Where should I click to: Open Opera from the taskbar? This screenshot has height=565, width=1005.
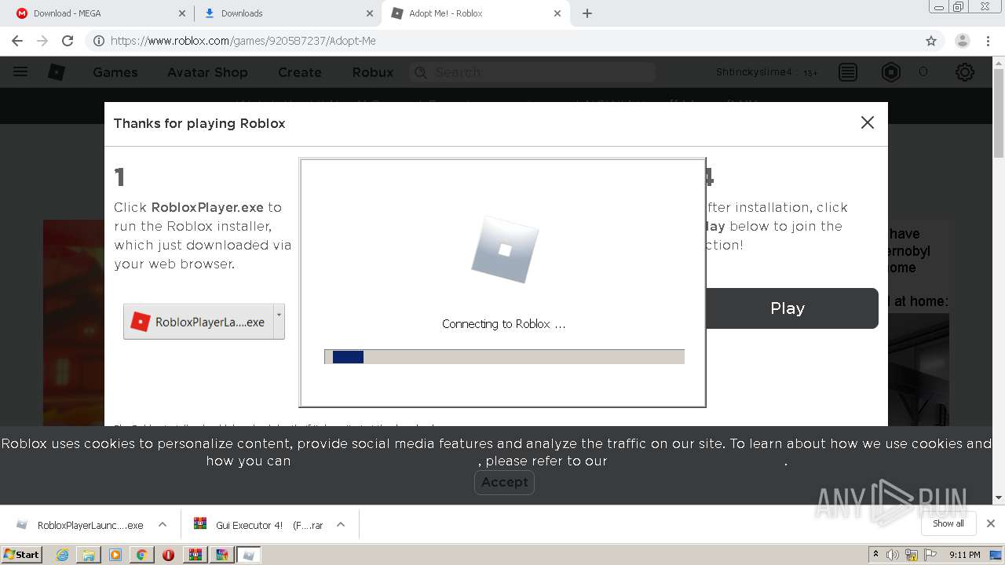click(168, 555)
